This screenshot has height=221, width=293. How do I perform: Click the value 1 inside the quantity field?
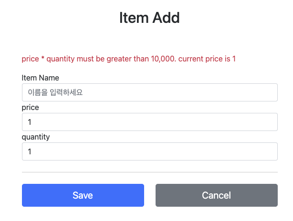30,151
